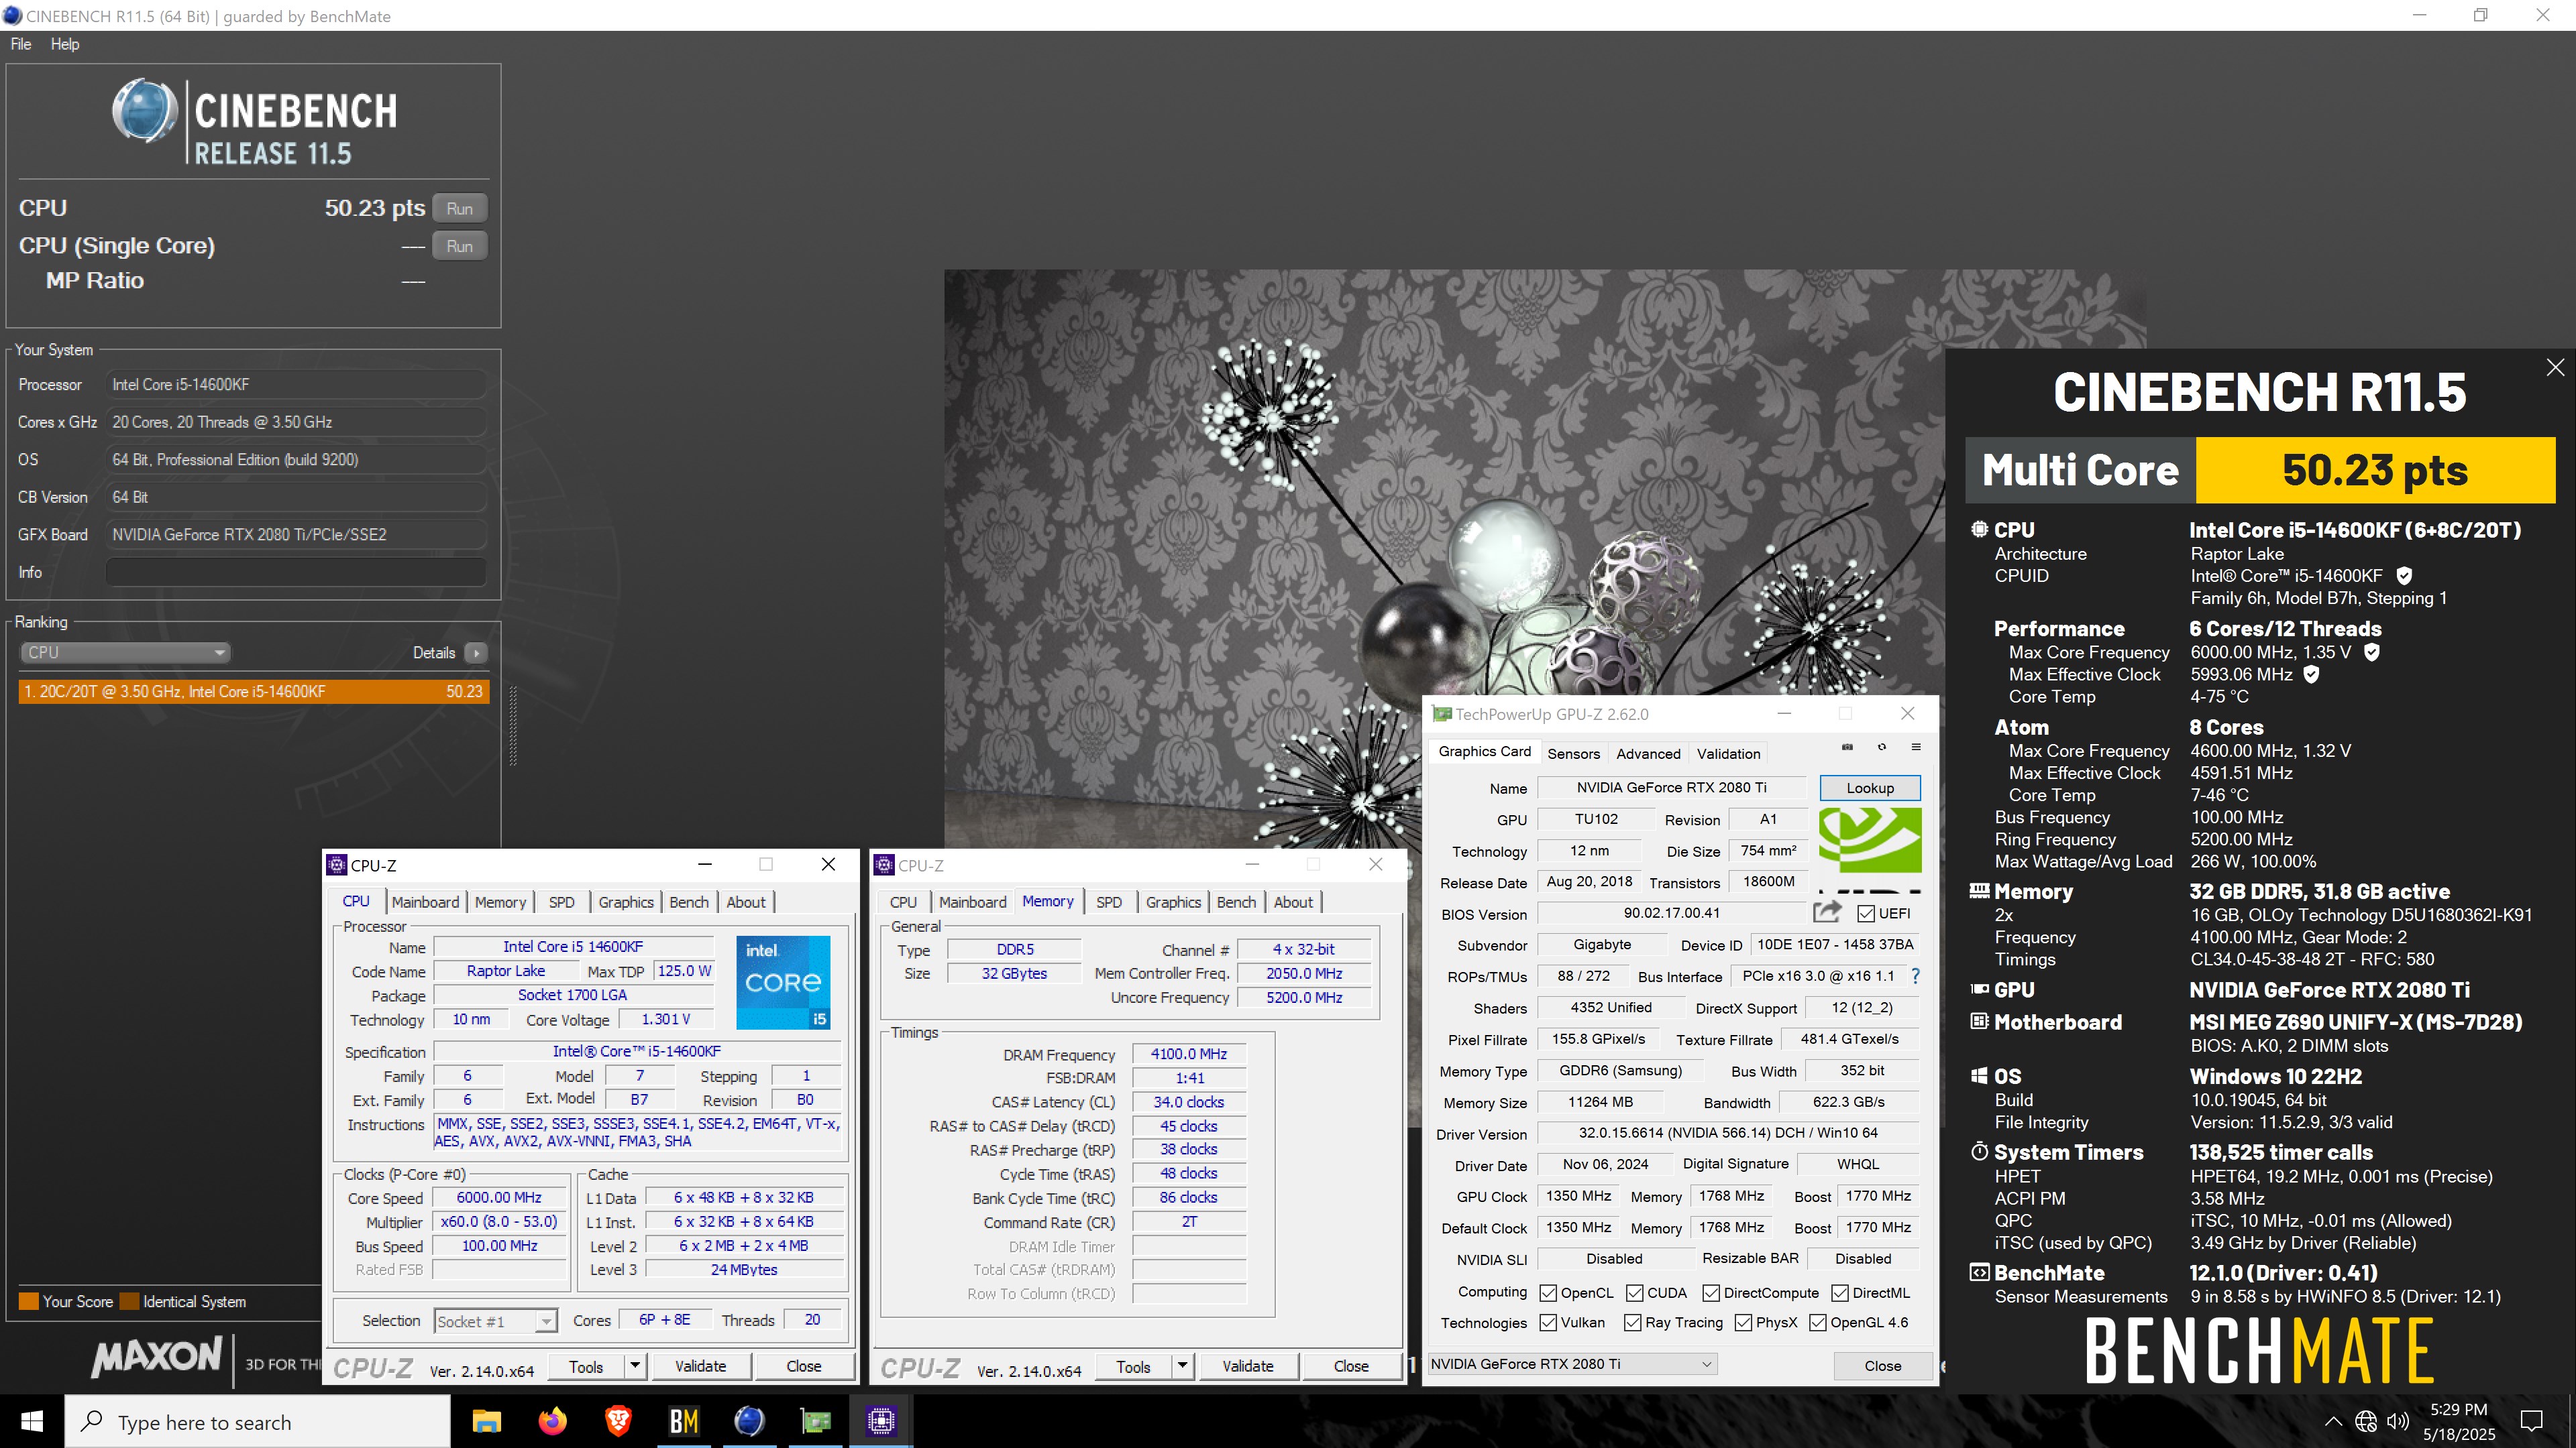
Task: Run the CPU Single Core benchmark
Action: pos(460,246)
